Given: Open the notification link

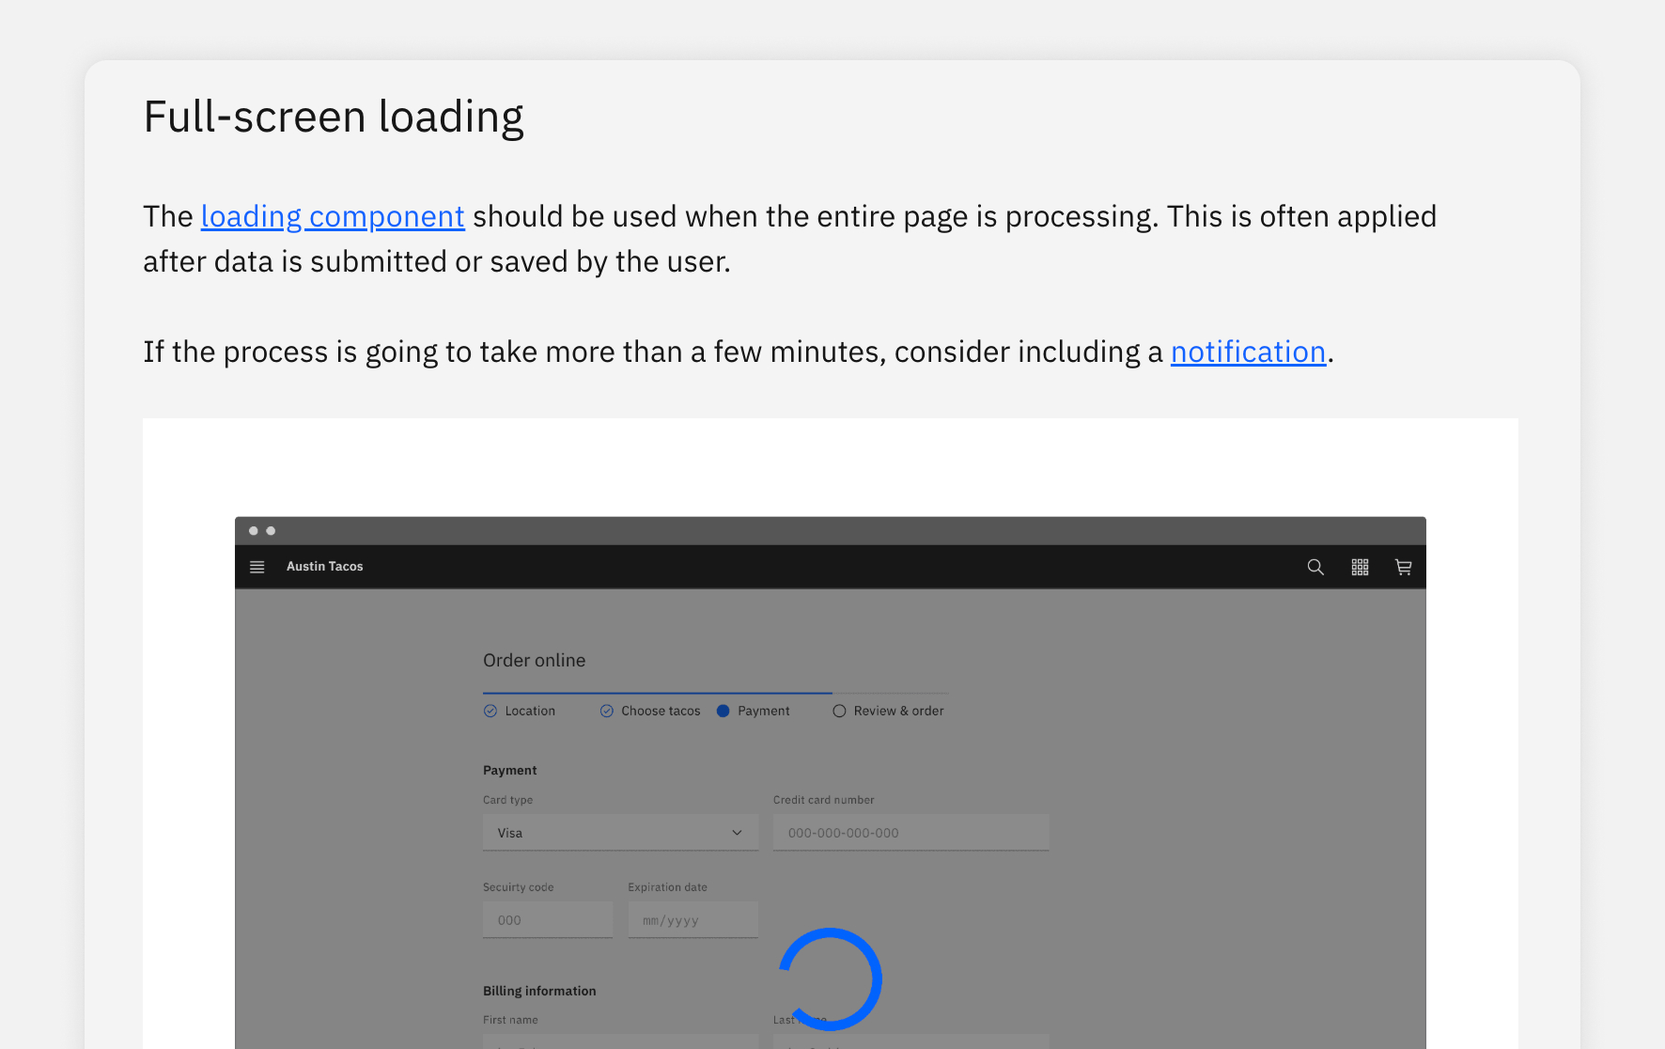Looking at the screenshot, I should 1248,352.
